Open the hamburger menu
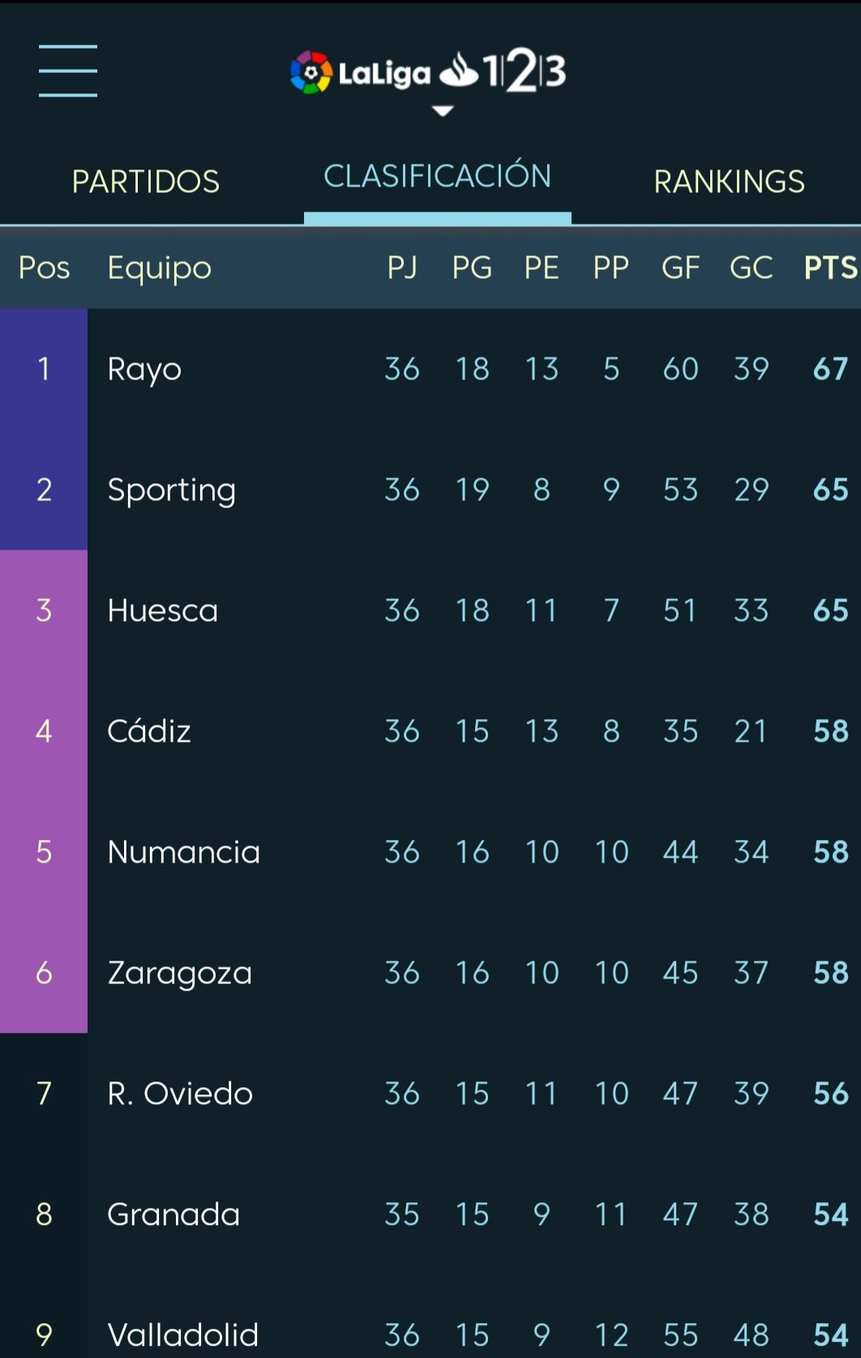The image size is (861, 1358). (68, 71)
